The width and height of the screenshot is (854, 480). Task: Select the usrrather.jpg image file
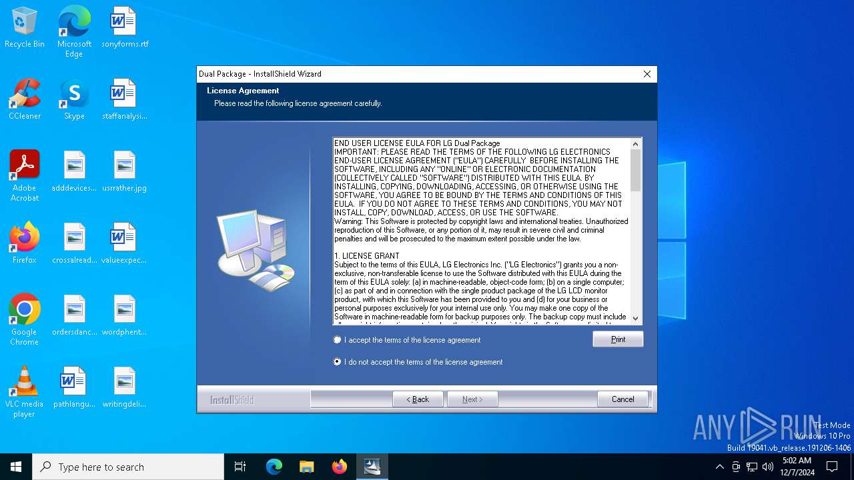125,171
